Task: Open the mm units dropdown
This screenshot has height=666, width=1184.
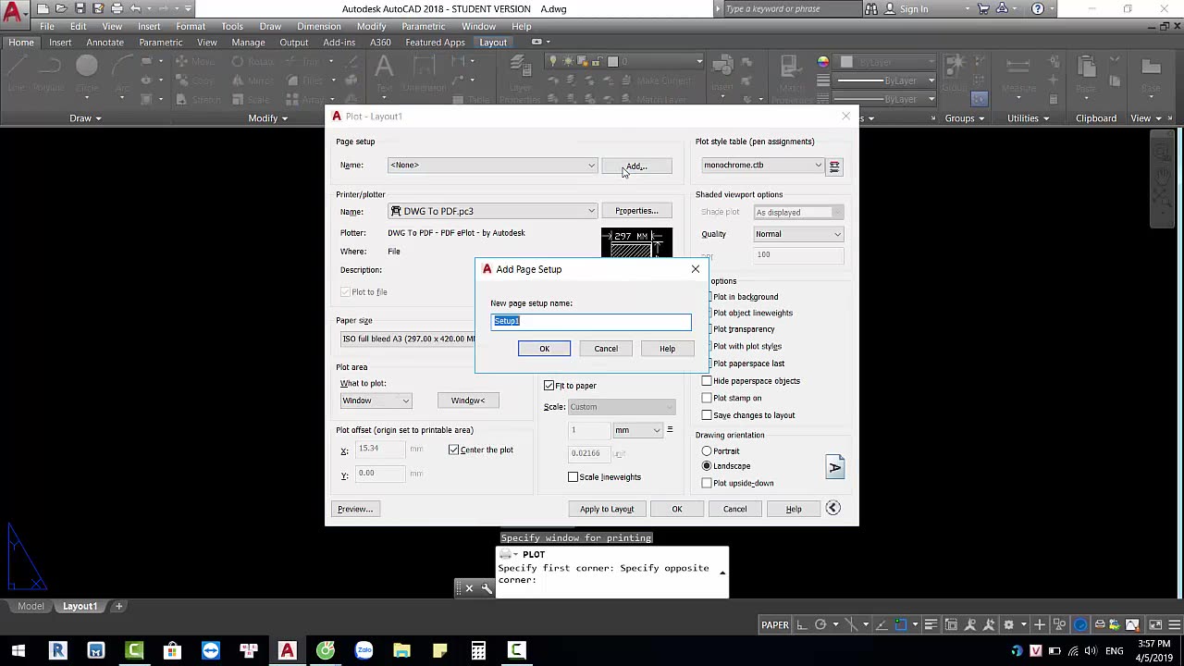Action: click(x=637, y=430)
